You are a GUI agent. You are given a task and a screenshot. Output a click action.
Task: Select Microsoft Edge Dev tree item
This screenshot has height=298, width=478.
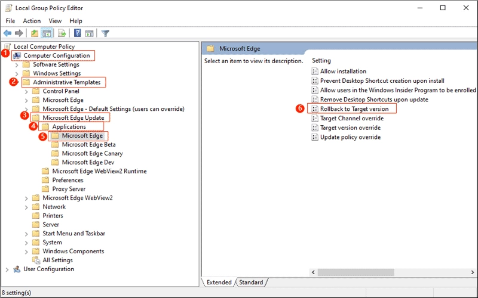point(88,162)
